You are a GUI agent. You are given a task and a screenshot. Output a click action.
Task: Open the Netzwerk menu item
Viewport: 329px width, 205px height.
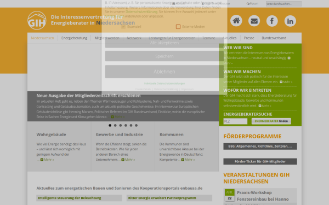[x=134, y=38]
